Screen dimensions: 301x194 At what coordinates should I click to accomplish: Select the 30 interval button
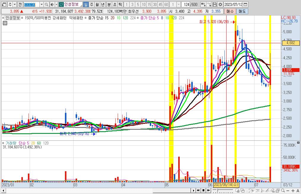pyautogui.click(x=155, y=4)
